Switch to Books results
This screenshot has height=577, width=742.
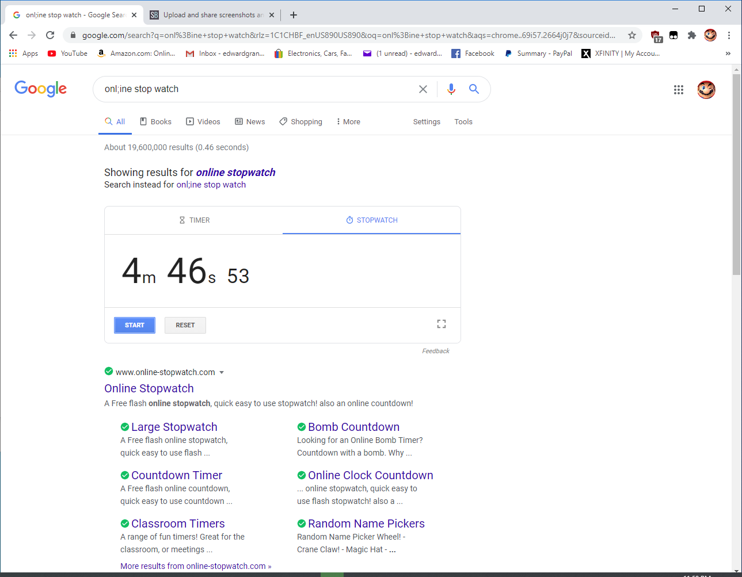156,122
